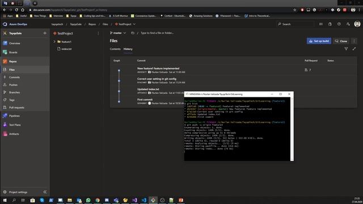Open Repos in the sidebar
The height and width of the screenshot is (204, 363).
[12, 61]
